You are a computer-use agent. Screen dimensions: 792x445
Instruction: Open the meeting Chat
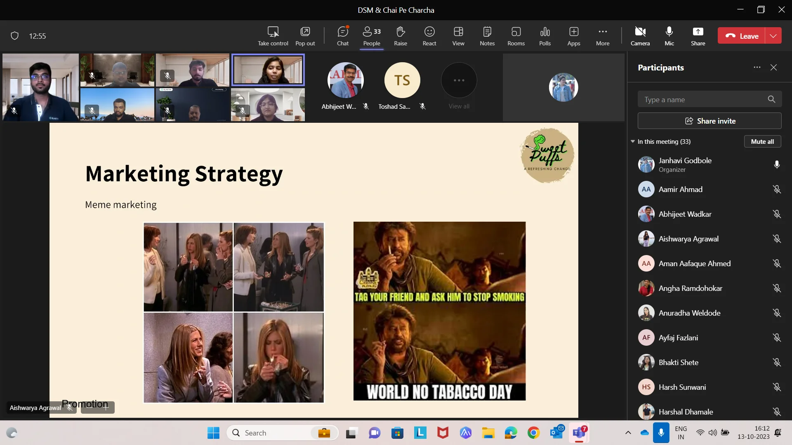tap(342, 36)
